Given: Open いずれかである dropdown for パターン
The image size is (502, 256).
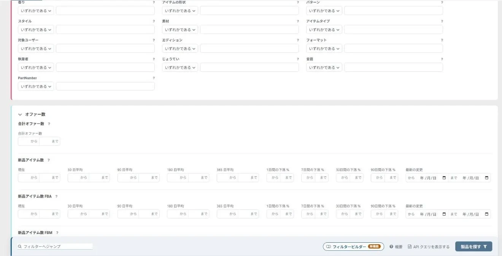Looking at the screenshot, I should 324,11.
